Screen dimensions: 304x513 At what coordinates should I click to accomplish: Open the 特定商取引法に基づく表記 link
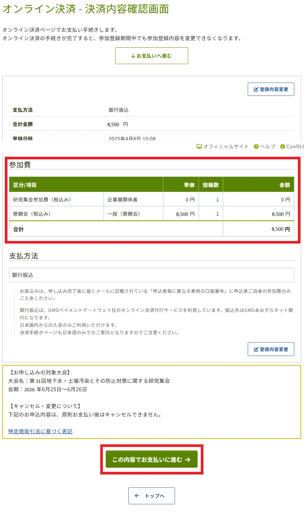[40, 431]
